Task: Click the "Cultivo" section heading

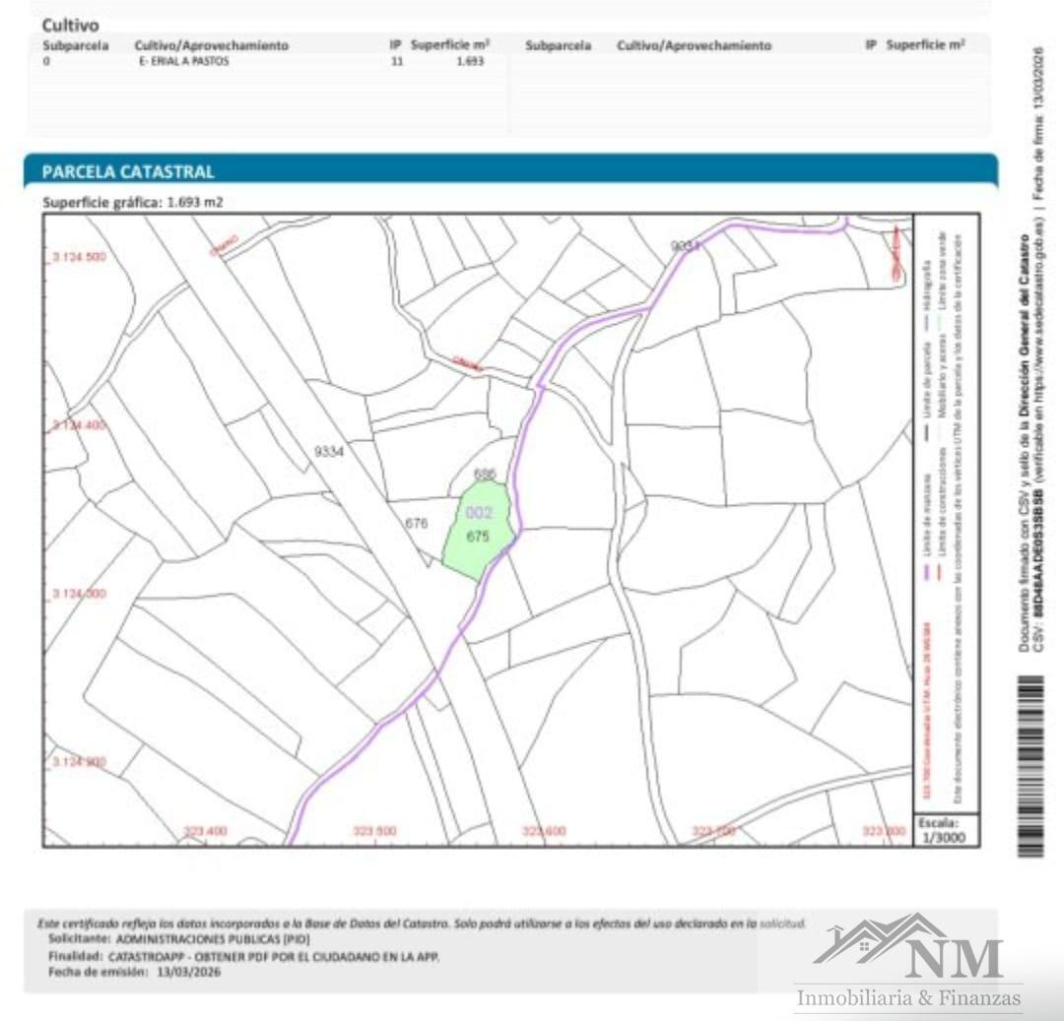Action: click(x=70, y=25)
